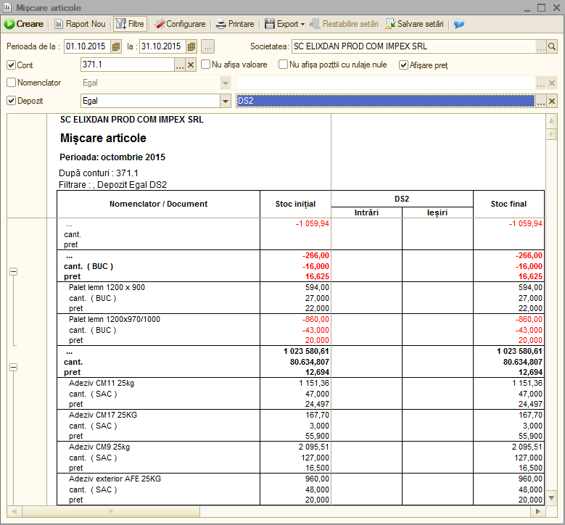The image size is (565, 525).
Task: Open the Export dropdown menu
Action: [284, 24]
